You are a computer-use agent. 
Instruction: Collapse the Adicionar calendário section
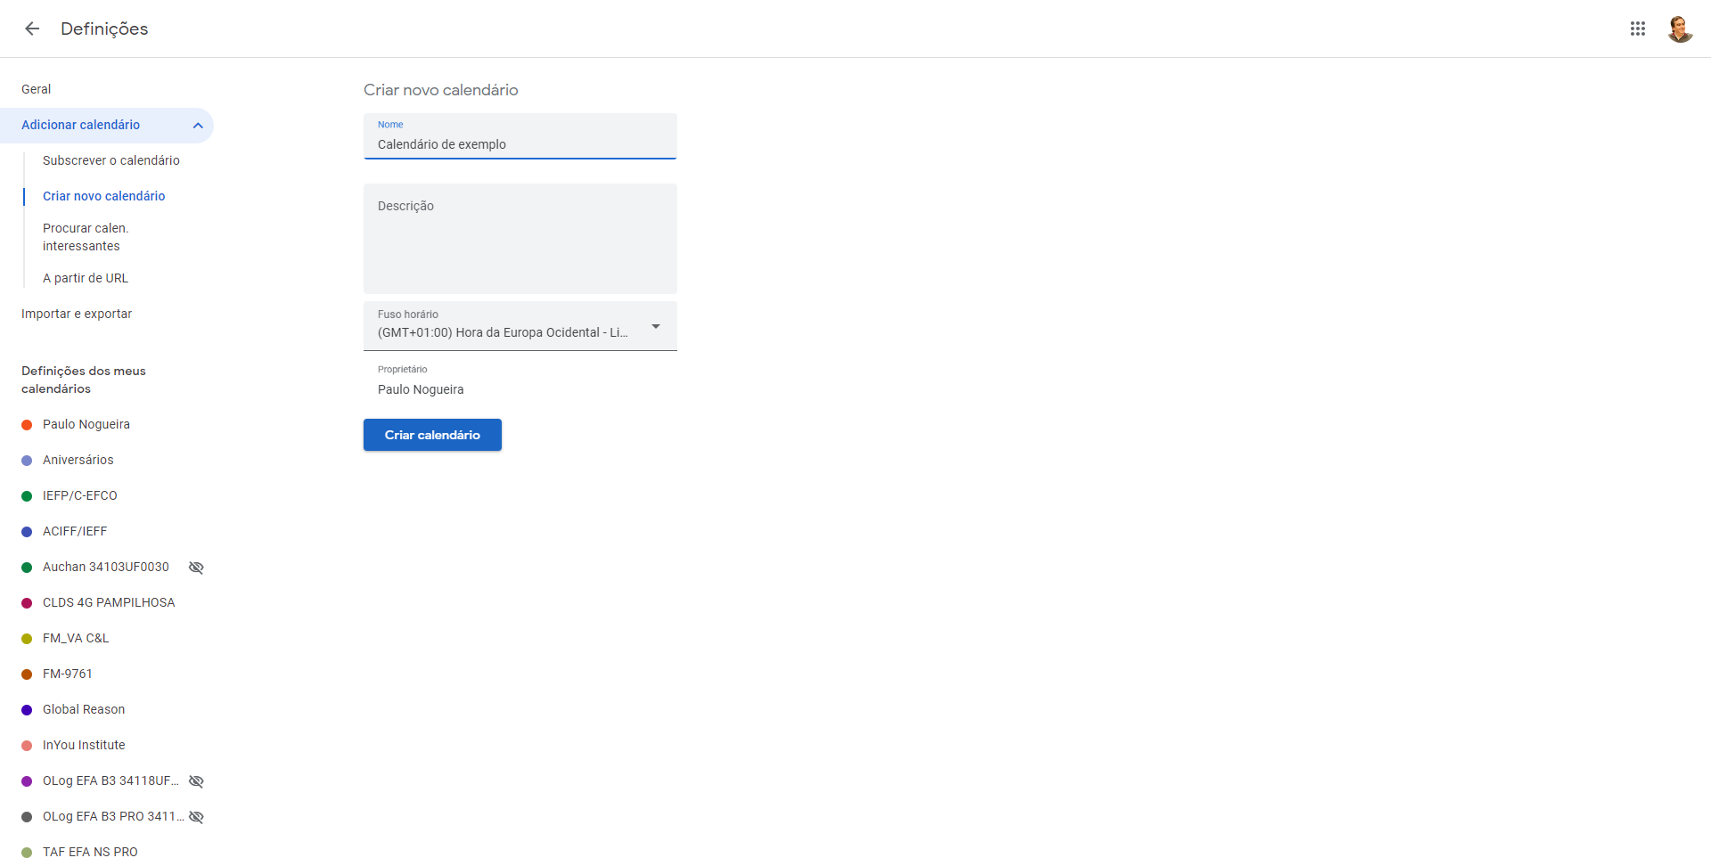click(x=198, y=126)
